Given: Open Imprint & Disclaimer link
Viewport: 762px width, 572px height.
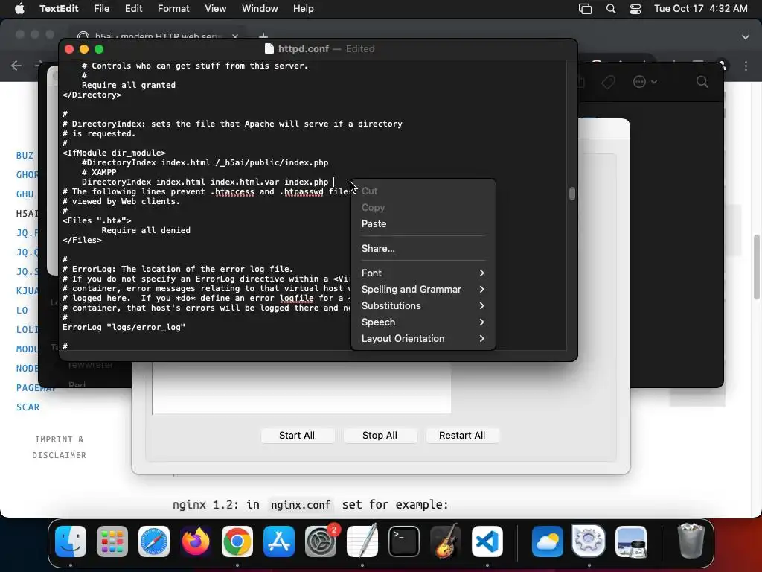Looking at the screenshot, I should 60,447.
